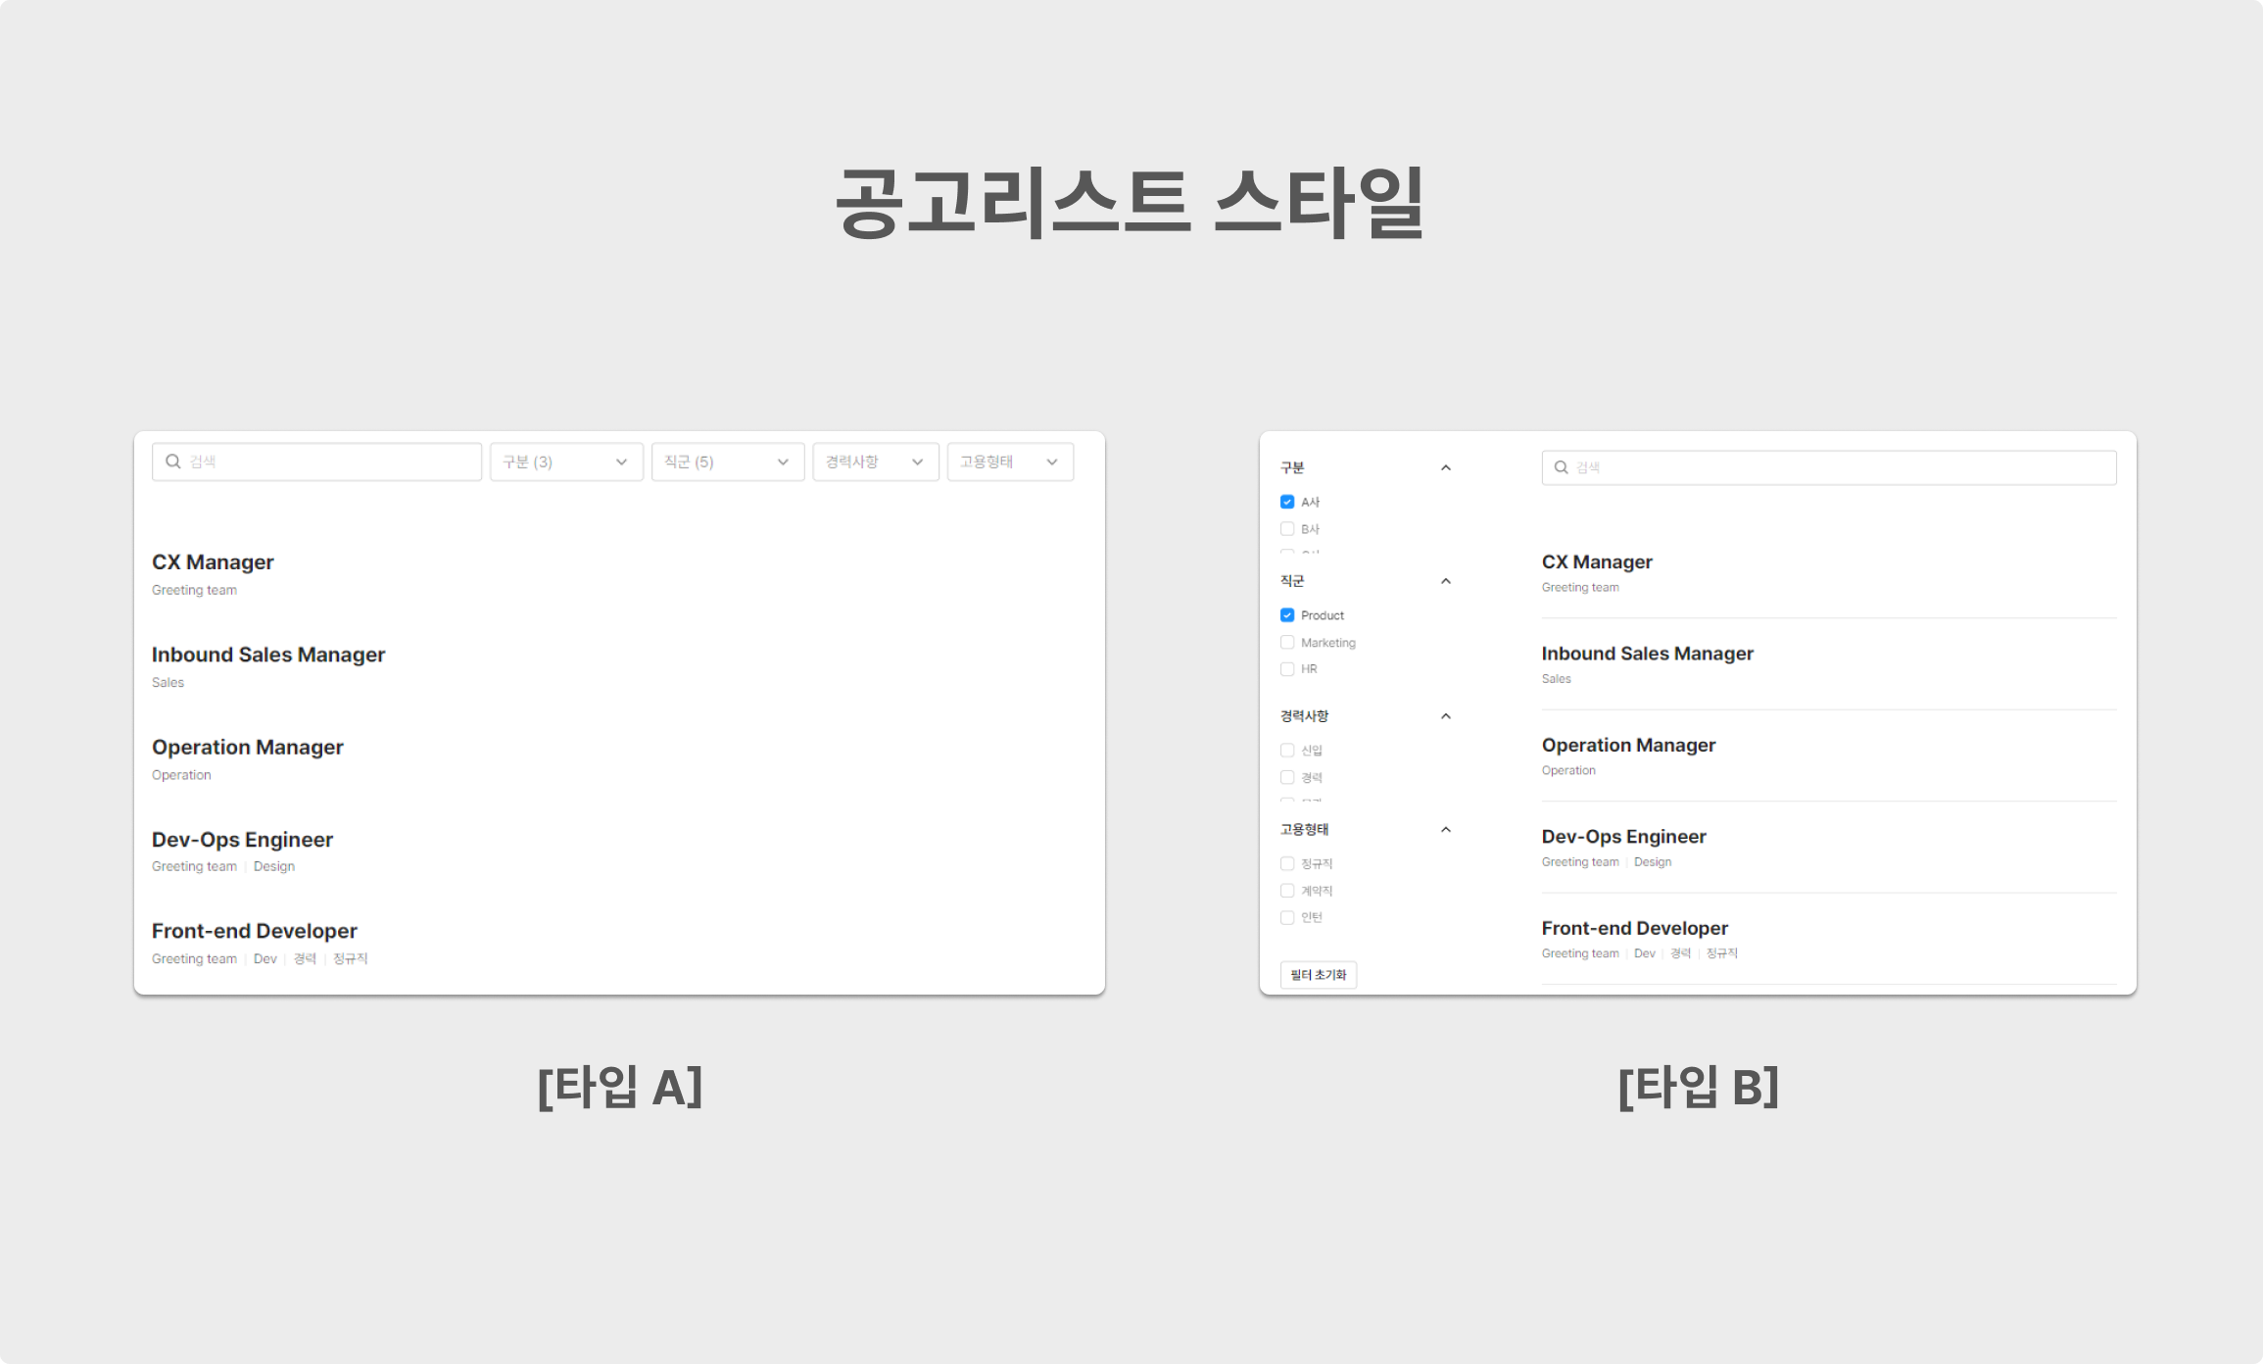
Task: Collapse the 구분 filter section chevron
Action: pyautogui.click(x=1446, y=467)
